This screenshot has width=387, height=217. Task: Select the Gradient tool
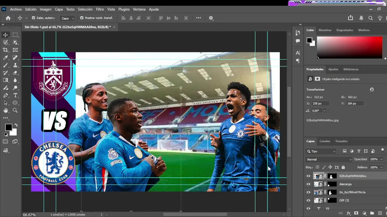click(5, 80)
